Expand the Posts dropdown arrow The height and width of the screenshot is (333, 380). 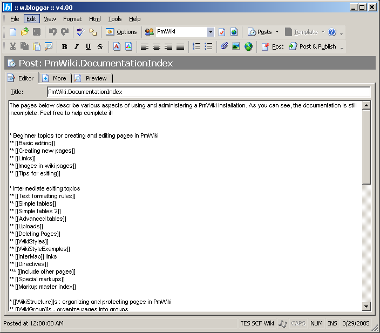click(x=277, y=32)
